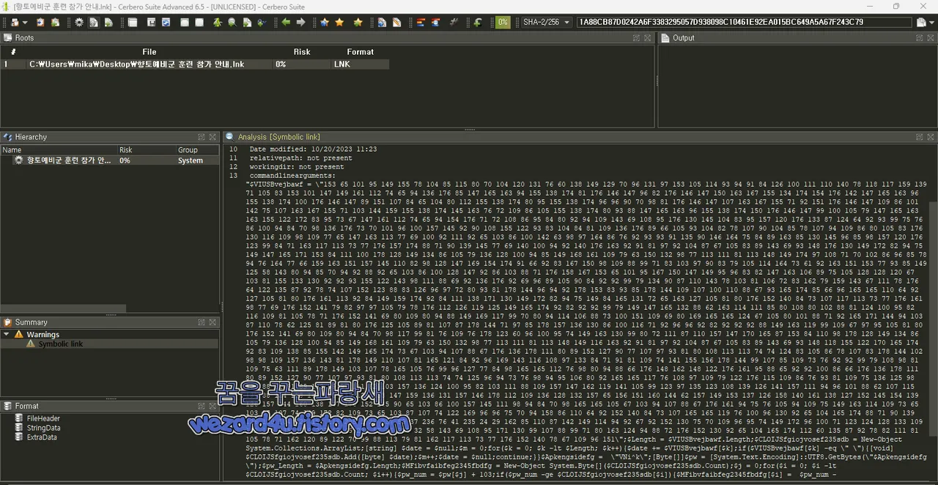
Task: Click the 'Warnings' tree label
Action: tap(43, 334)
